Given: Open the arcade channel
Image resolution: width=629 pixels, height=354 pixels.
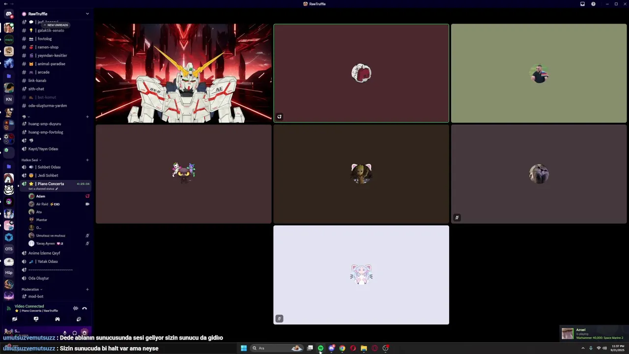Looking at the screenshot, I should click(x=55, y=72).
